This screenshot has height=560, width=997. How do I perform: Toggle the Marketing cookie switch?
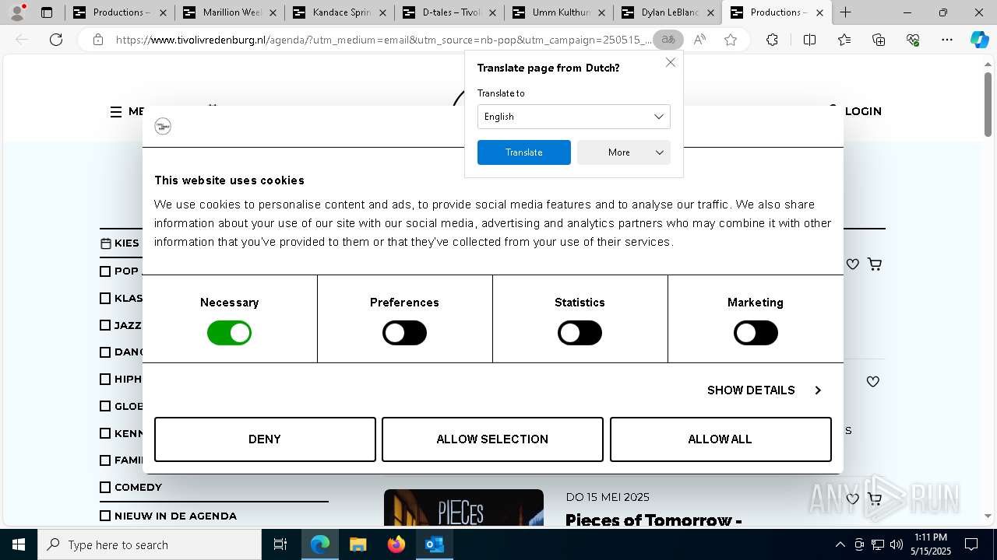tap(756, 333)
